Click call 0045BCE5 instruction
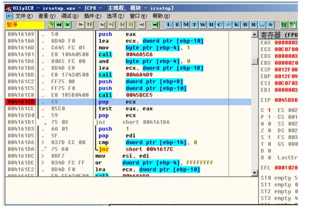Screen dimensions: 311x208 (x=125, y=95)
